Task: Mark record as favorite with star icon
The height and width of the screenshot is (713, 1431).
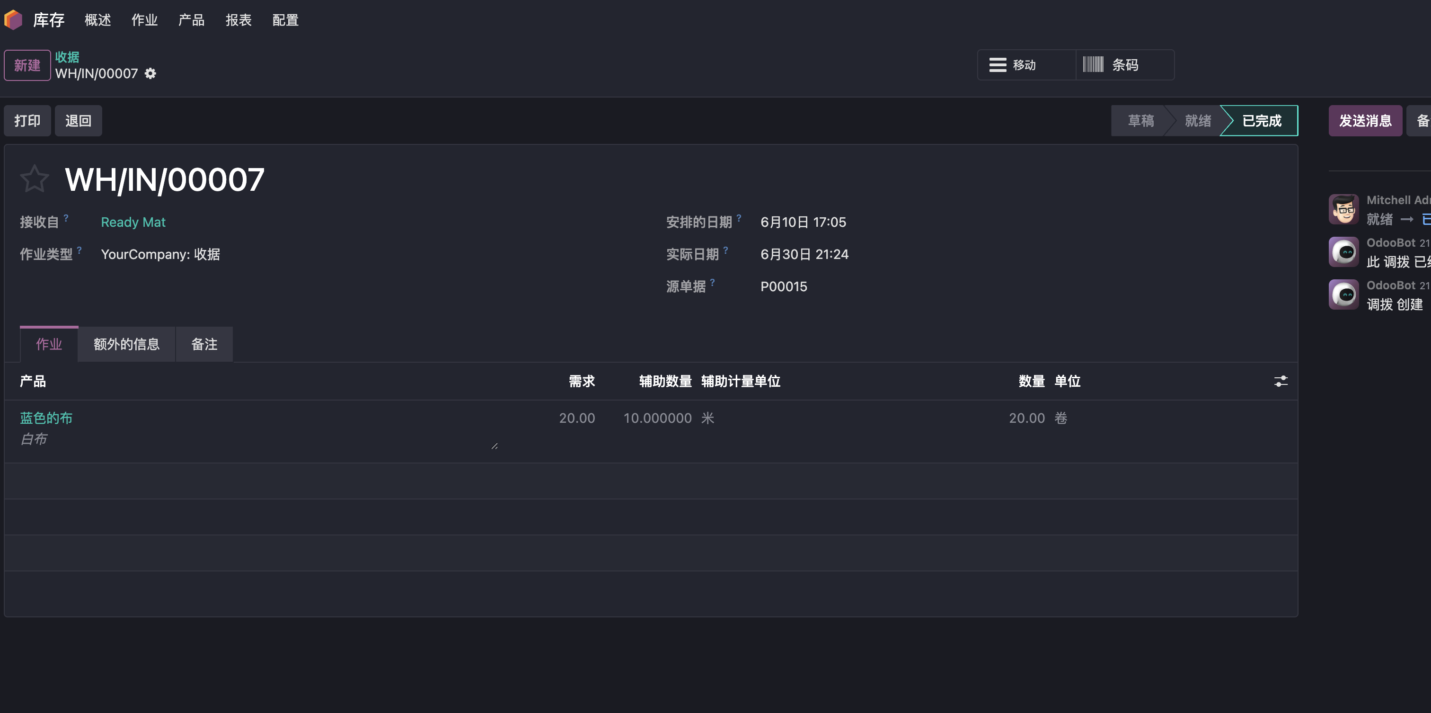Action: [x=35, y=179]
